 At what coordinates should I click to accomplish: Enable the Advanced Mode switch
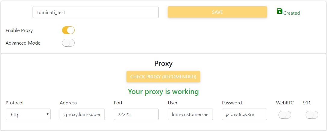pos(68,43)
